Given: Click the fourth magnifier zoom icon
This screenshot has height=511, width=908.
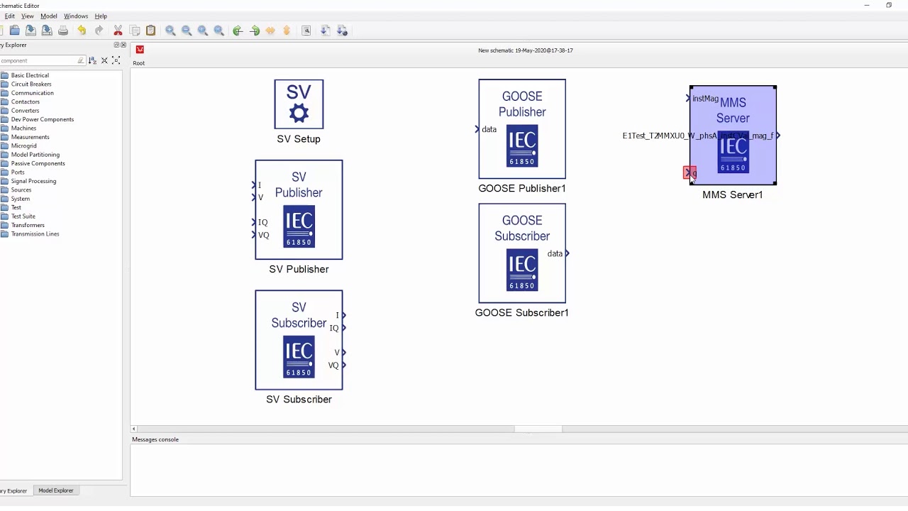Looking at the screenshot, I should (219, 31).
